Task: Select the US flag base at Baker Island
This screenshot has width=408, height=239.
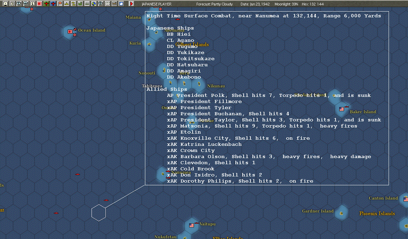Action: point(342,109)
